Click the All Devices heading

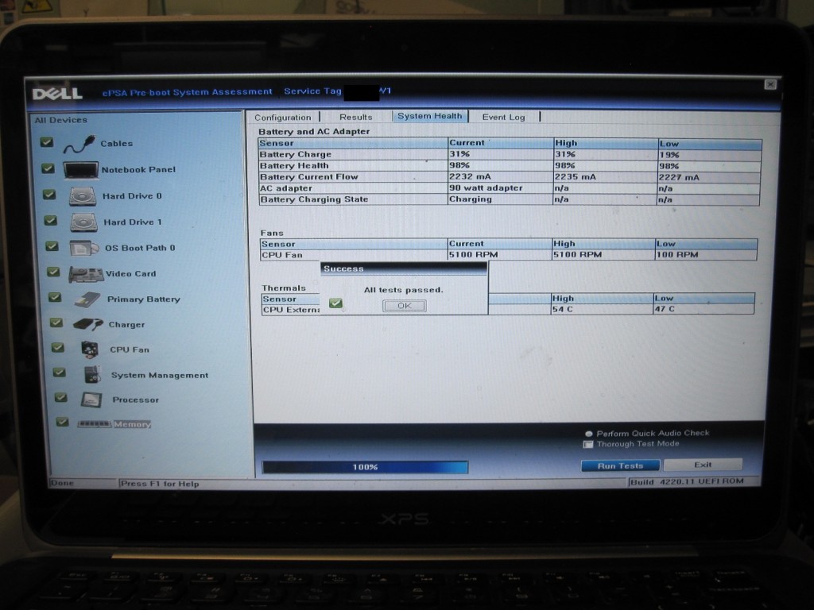(x=61, y=120)
